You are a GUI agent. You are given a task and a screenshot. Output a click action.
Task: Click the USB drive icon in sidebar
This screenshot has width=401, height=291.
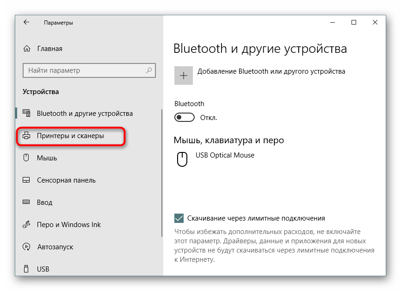pyautogui.click(x=27, y=269)
